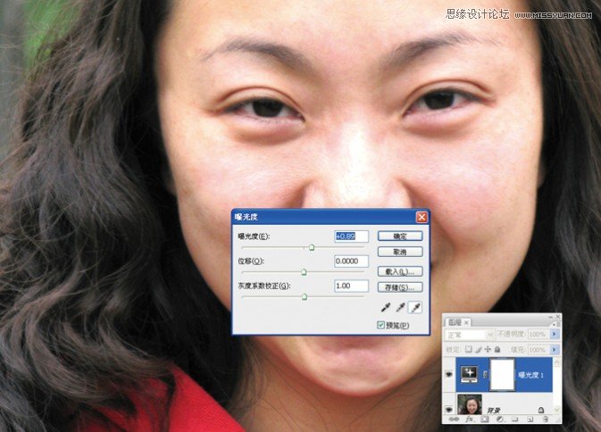
Task: Cancel with the 取消 button
Action: click(x=400, y=252)
